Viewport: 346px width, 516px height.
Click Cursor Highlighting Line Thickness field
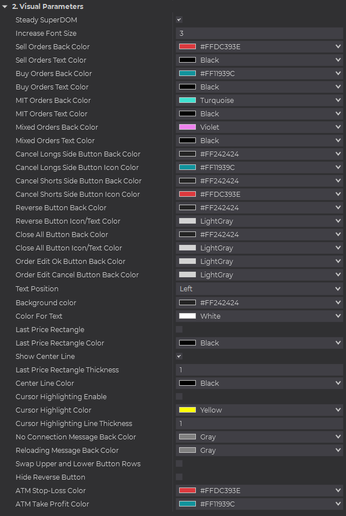259,424
